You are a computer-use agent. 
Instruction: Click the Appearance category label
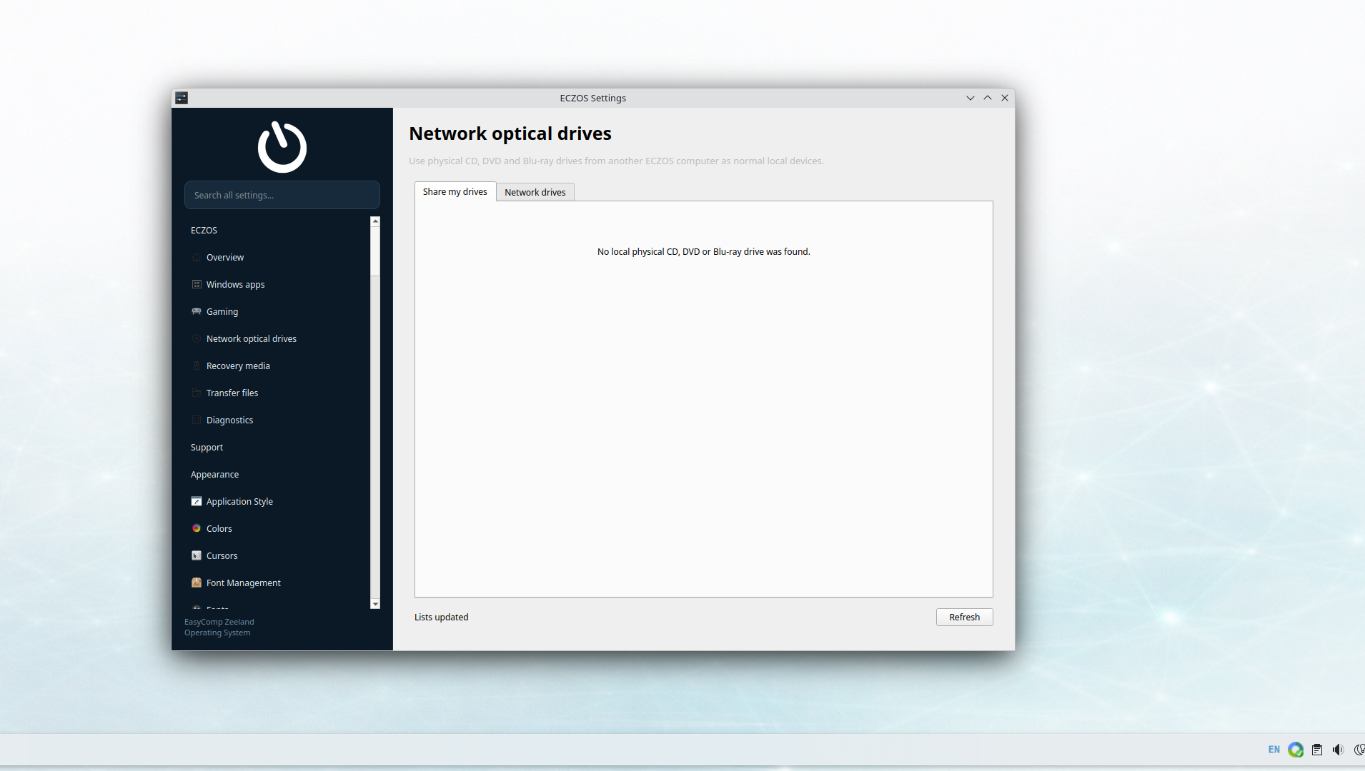215,475
